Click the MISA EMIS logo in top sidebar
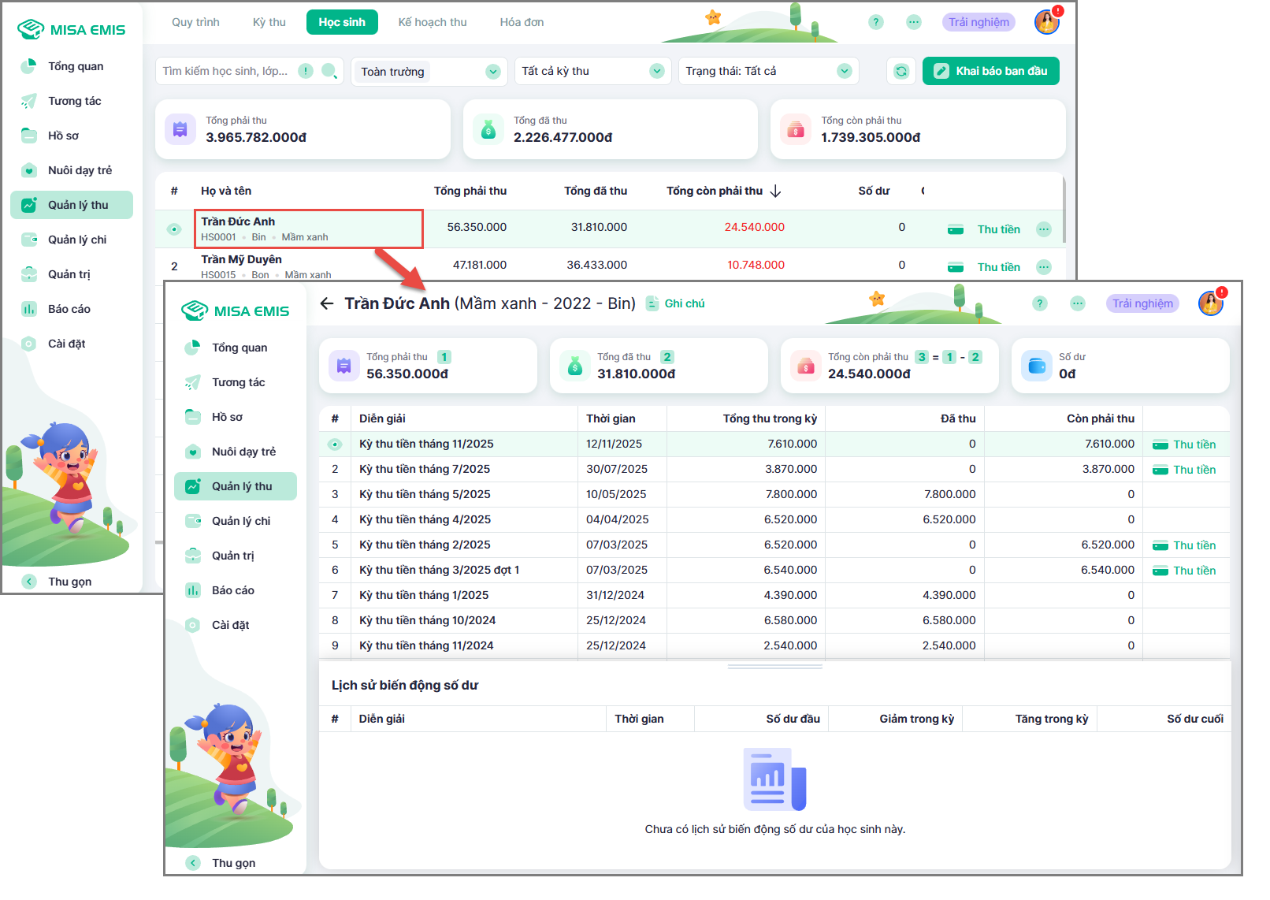The image size is (1270, 900). click(72, 30)
